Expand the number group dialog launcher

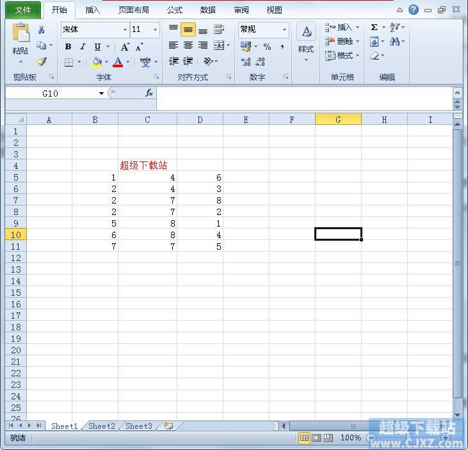pyautogui.click(x=286, y=77)
